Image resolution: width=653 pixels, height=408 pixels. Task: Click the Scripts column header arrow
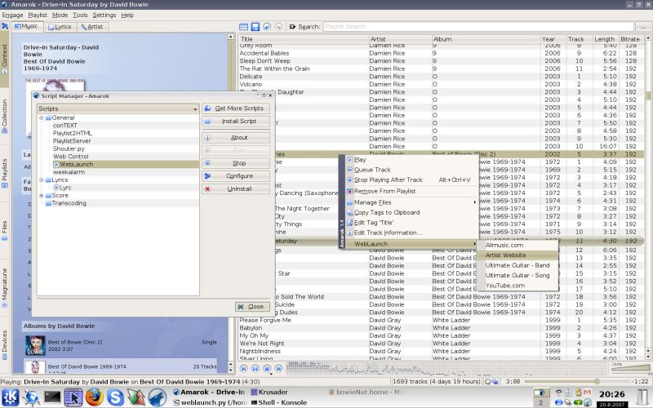pyautogui.click(x=195, y=109)
